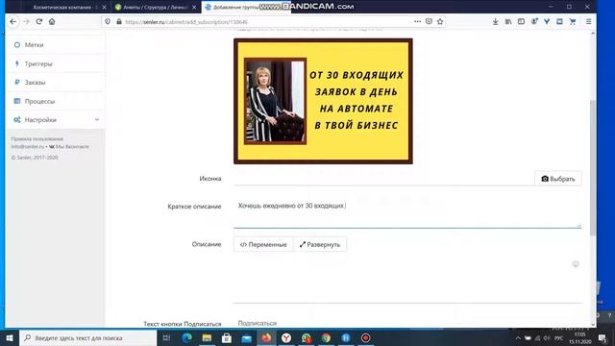Viewport: 615px width, 346px height.
Task: Open Microsoft Store from taskbar
Action: [227, 337]
